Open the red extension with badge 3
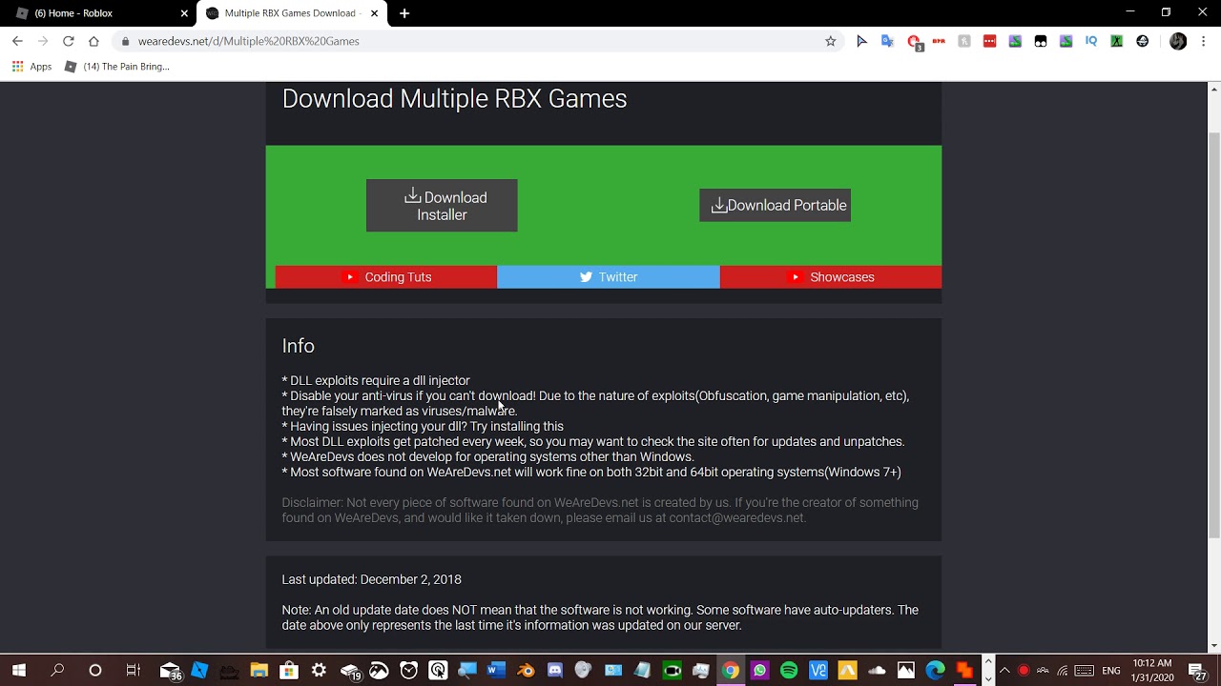The width and height of the screenshot is (1221, 686). pyautogui.click(x=914, y=42)
